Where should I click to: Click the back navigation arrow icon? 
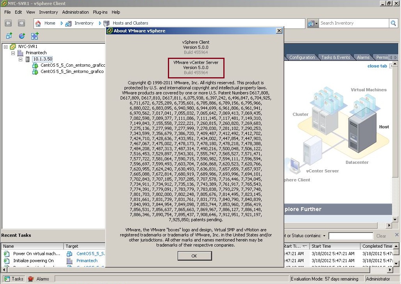8,23
